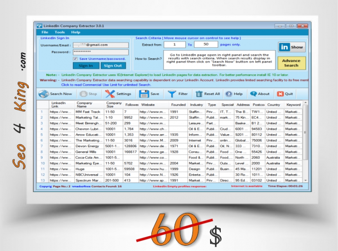Select the 'Meet Birmingh...' company cell
Image resolution: width=338 pixels, height=251 pixels.
pyautogui.click(x=89, y=123)
